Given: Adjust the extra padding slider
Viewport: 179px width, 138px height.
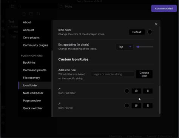Looking at the screenshot, I should tap(145, 47).
